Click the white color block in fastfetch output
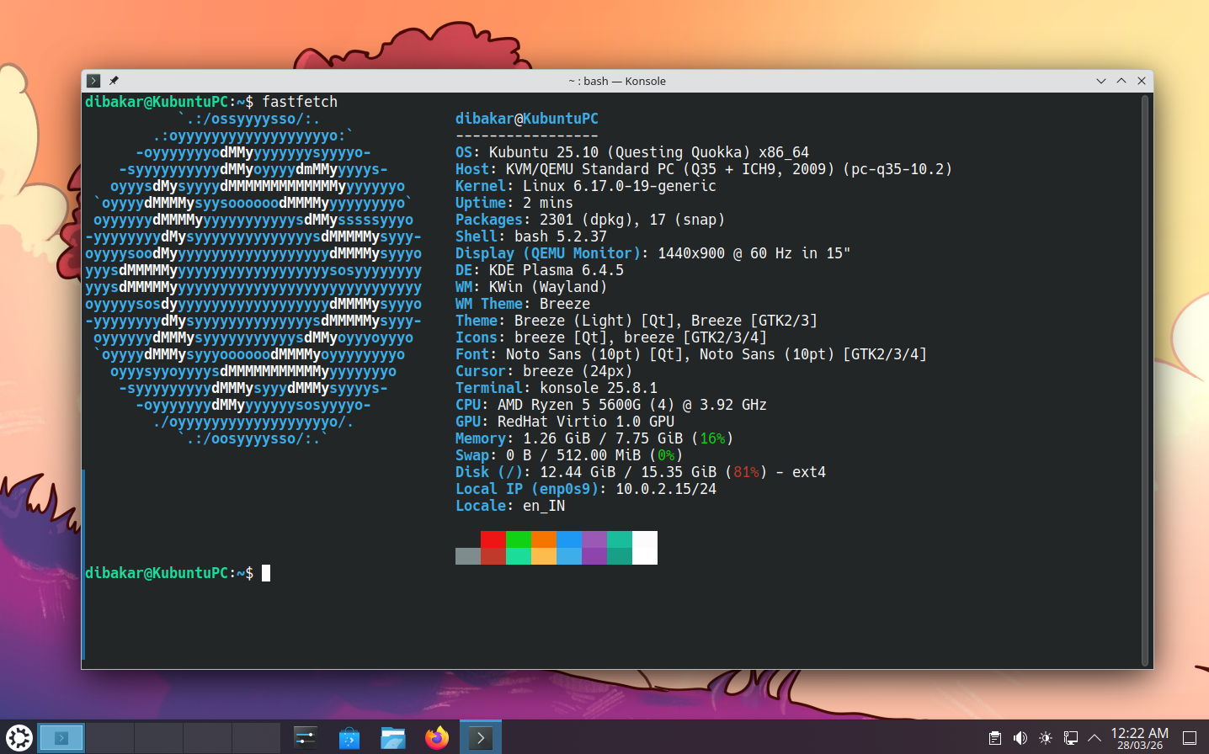This screenshot has height=754, width=1209. pyautogui.click(x=645, y=548)
